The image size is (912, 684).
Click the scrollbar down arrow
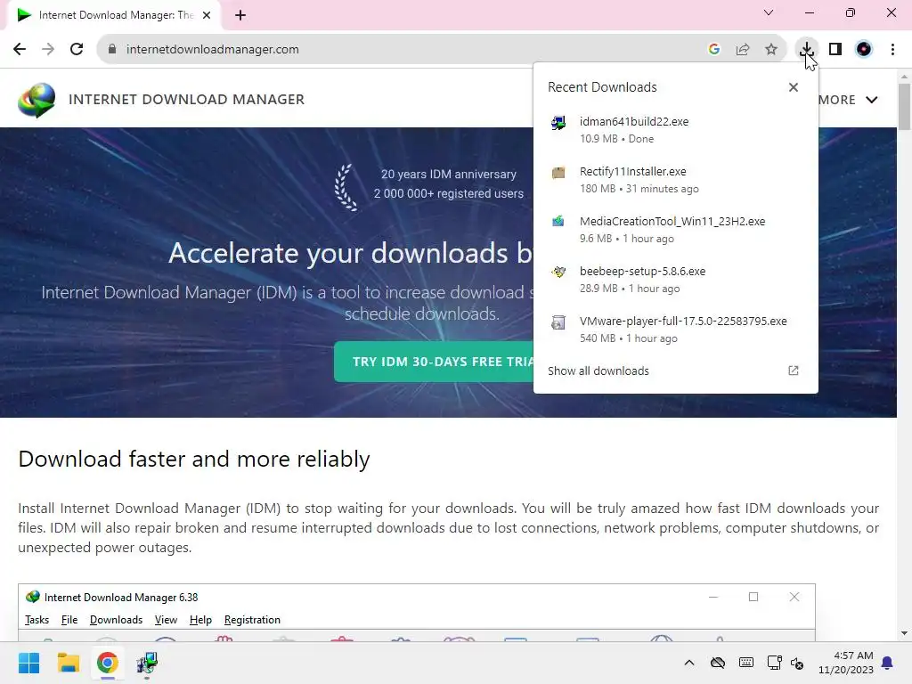click(904, 633)
